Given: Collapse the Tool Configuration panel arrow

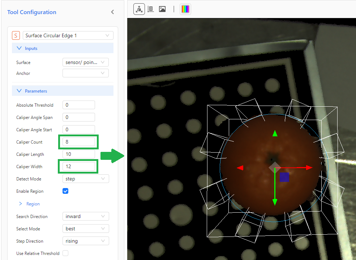Looking at the screenshot, I should pos(112,12).
